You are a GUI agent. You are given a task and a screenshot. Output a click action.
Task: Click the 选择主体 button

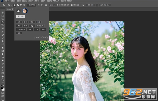pyautogui.click(x=91, y=5)
